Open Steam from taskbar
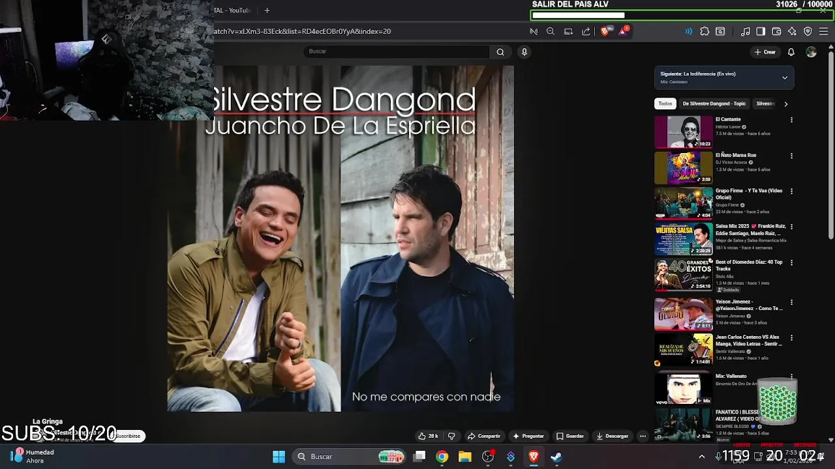 click(556, 457)
